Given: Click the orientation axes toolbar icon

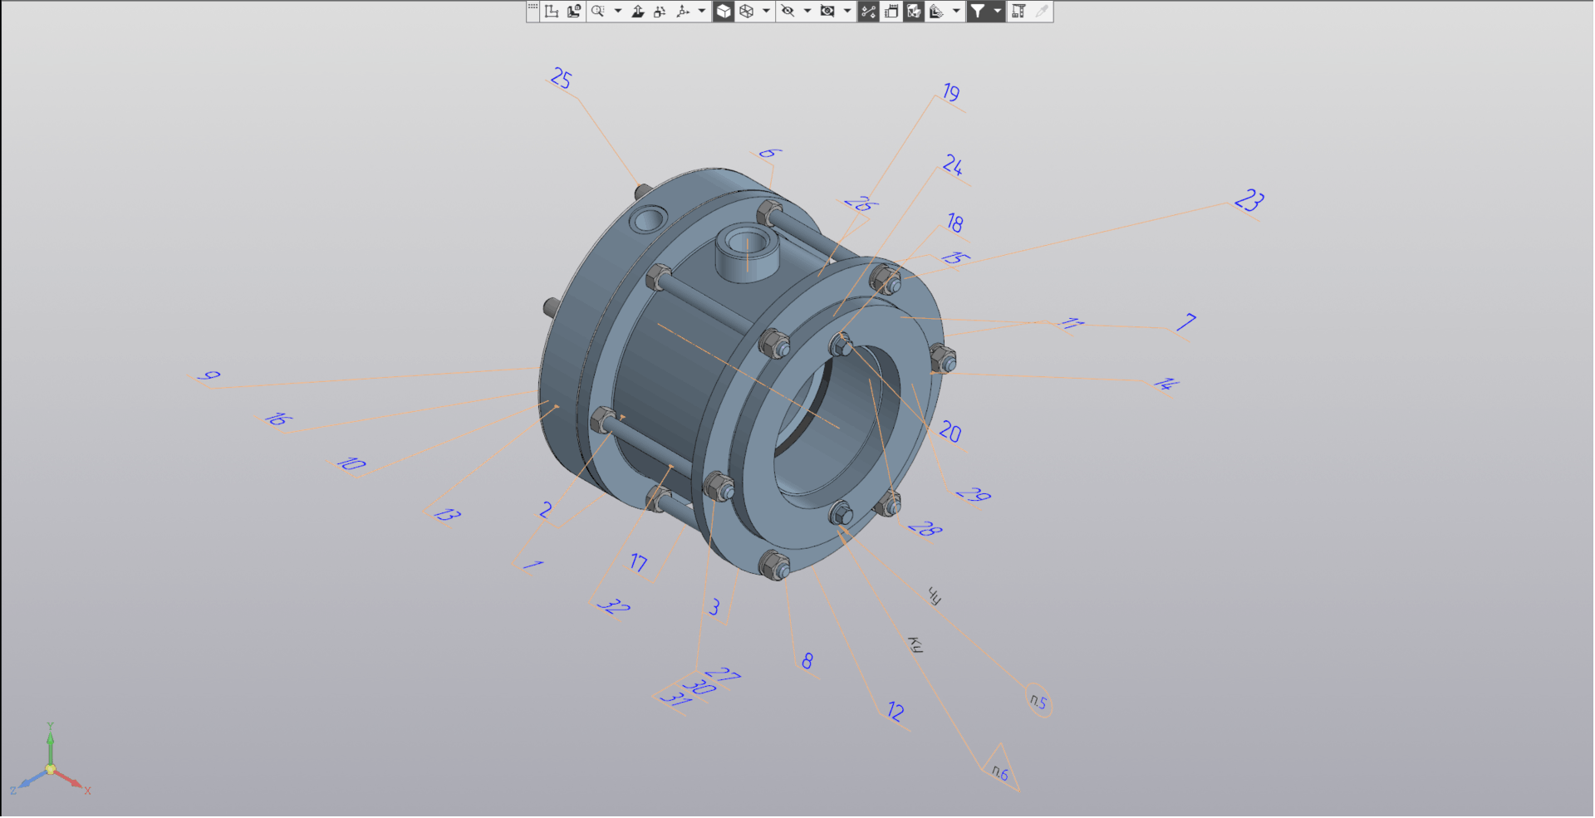Looking at the screenshot, I should coord(683,12).
